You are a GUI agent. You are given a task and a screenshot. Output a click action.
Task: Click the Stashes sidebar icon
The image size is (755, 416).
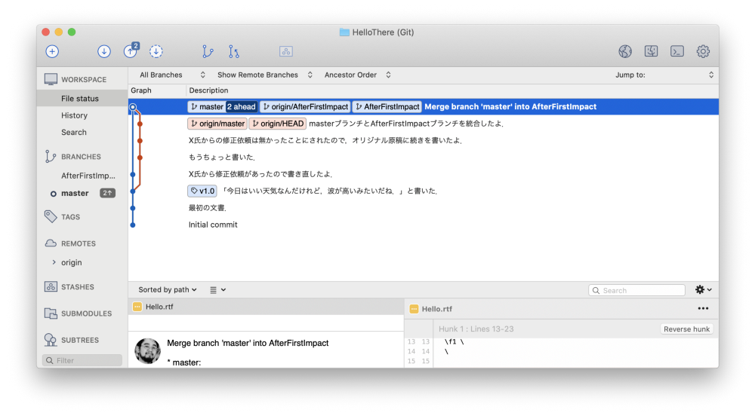click(x=51, y=287)
